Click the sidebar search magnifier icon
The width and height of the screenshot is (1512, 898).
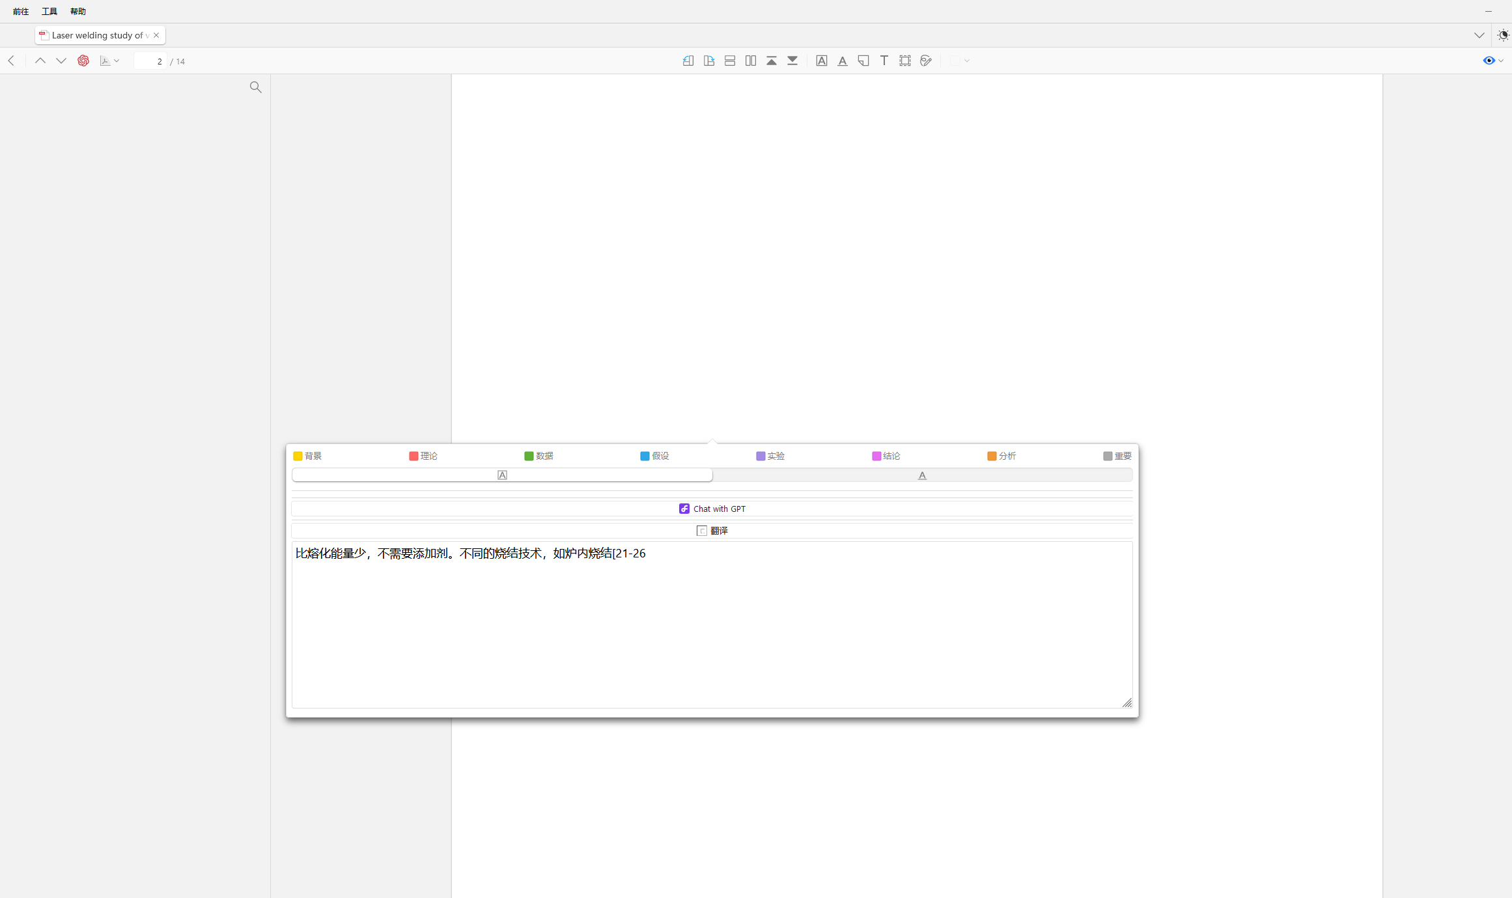click(256, 87)
